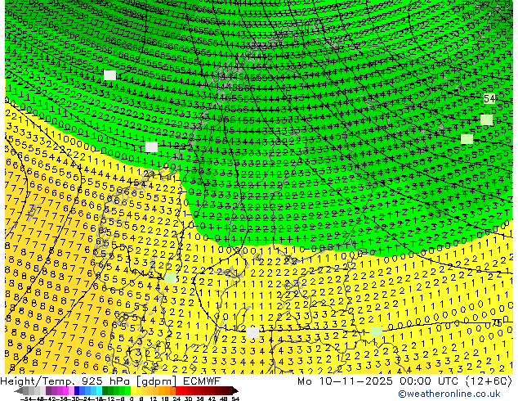Click the date 'Mo 10-11-2025 00:00 UTC'
The width and height of the screenshot is (518, 401).
coord(378,381)
